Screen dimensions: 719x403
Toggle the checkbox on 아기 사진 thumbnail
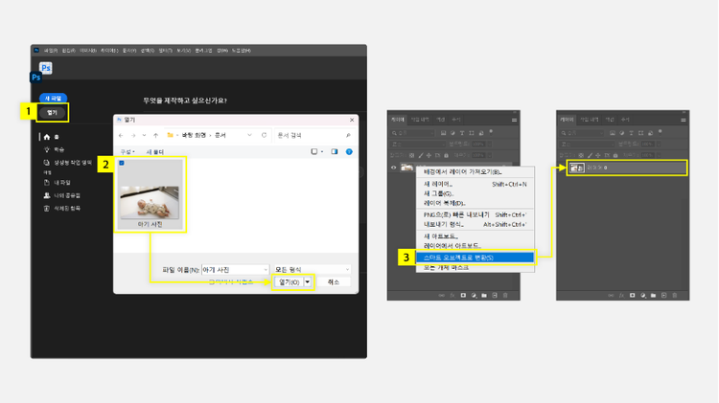(x=122, y=163)
